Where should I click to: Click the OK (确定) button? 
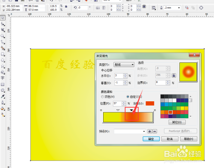point(151,139)
